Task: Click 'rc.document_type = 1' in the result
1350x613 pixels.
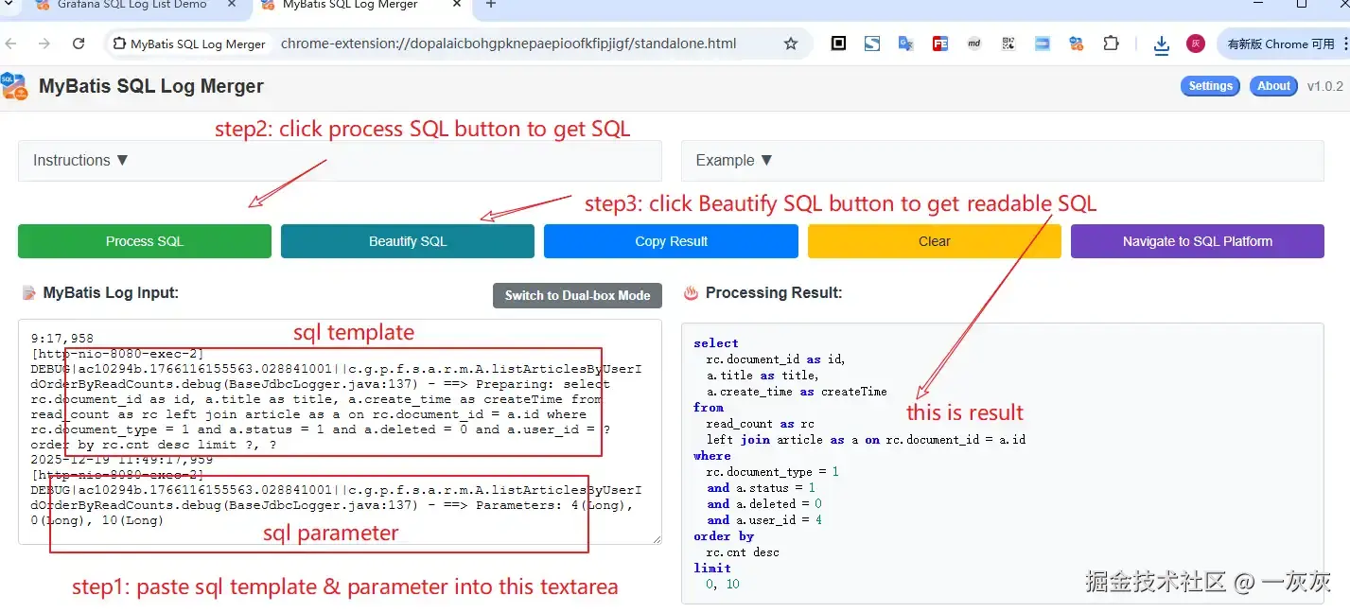Action: (x=773, y=472)
